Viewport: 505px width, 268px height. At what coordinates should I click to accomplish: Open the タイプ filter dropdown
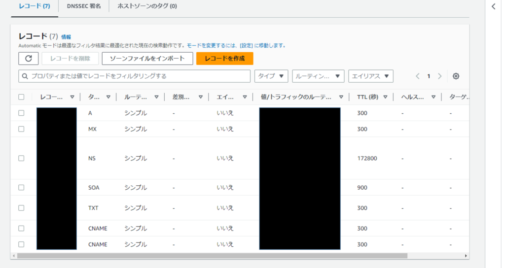coord(271,76)
